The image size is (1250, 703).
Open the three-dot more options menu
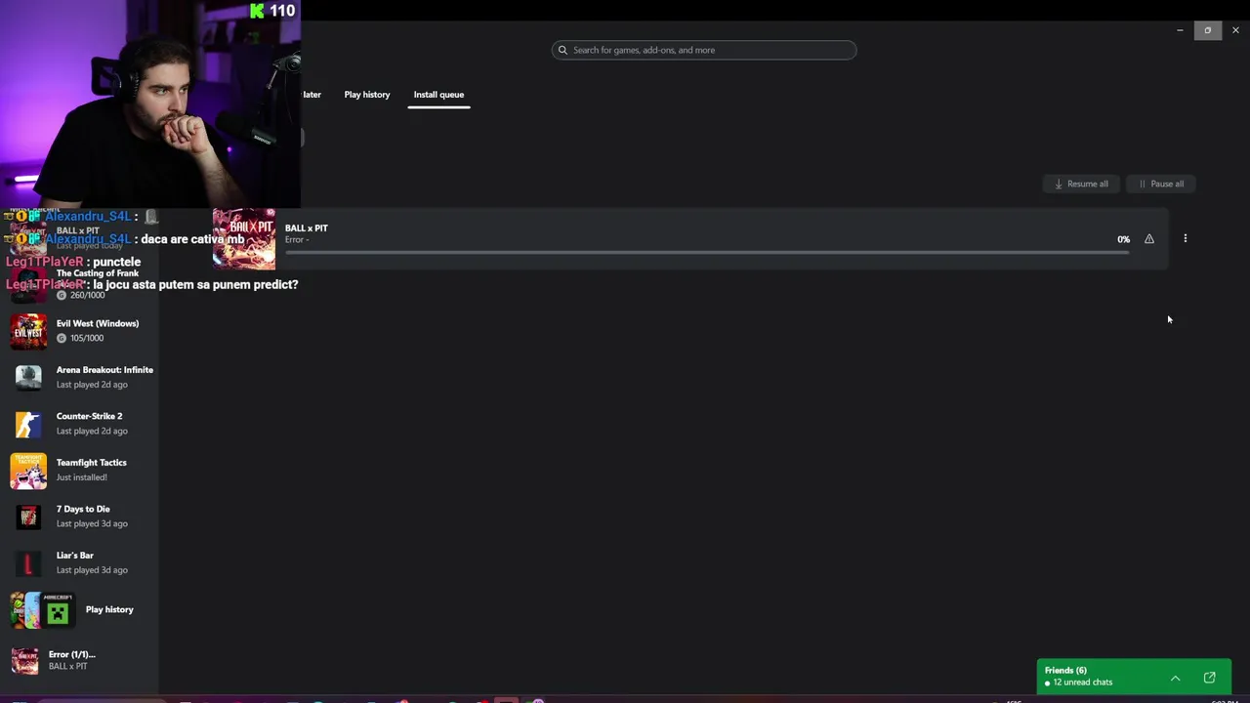[x=1186, y=238]
